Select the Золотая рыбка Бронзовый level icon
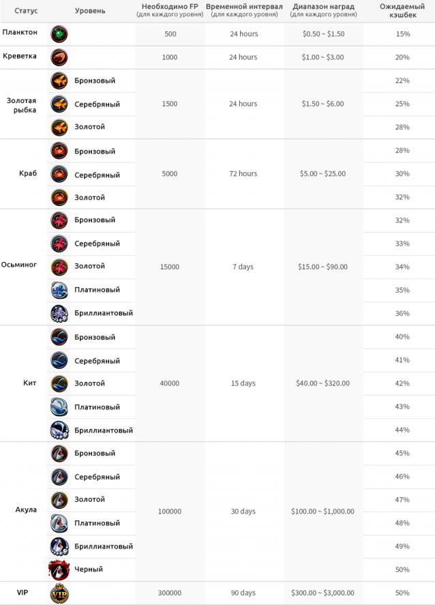 coord(59,81)
